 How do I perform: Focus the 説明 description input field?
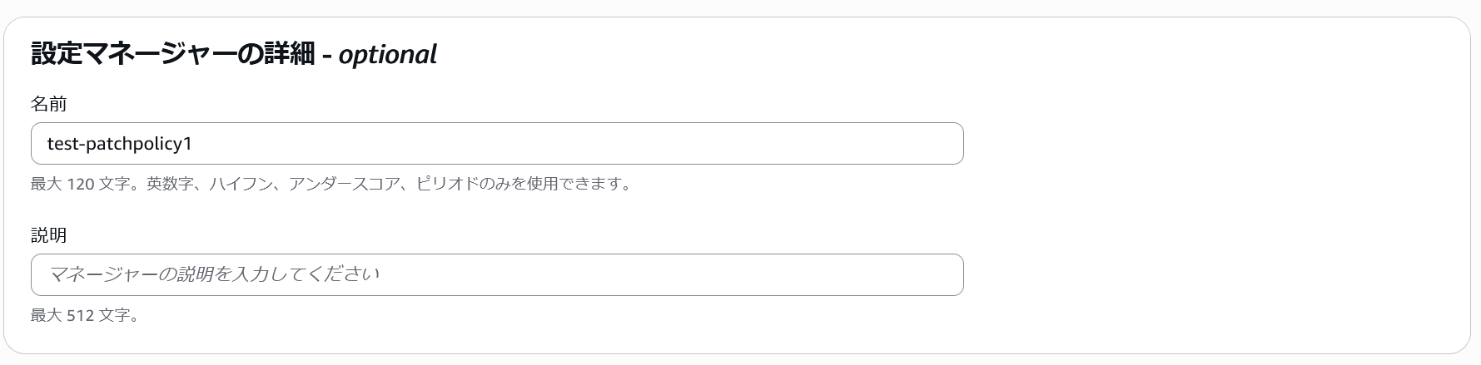(496, 274)
